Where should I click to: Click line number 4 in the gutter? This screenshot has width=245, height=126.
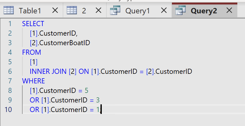pyautogui.click(x=10, y=52)
